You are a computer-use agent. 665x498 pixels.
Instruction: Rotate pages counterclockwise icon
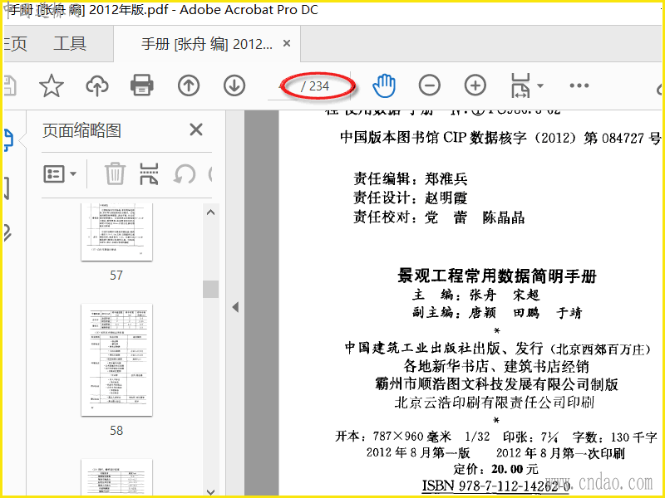click(x=185, y=174)
